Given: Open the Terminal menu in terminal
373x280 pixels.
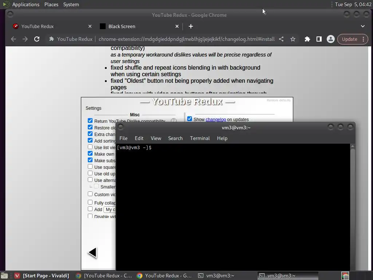Looking at the screenshot, I should [200, 138].
